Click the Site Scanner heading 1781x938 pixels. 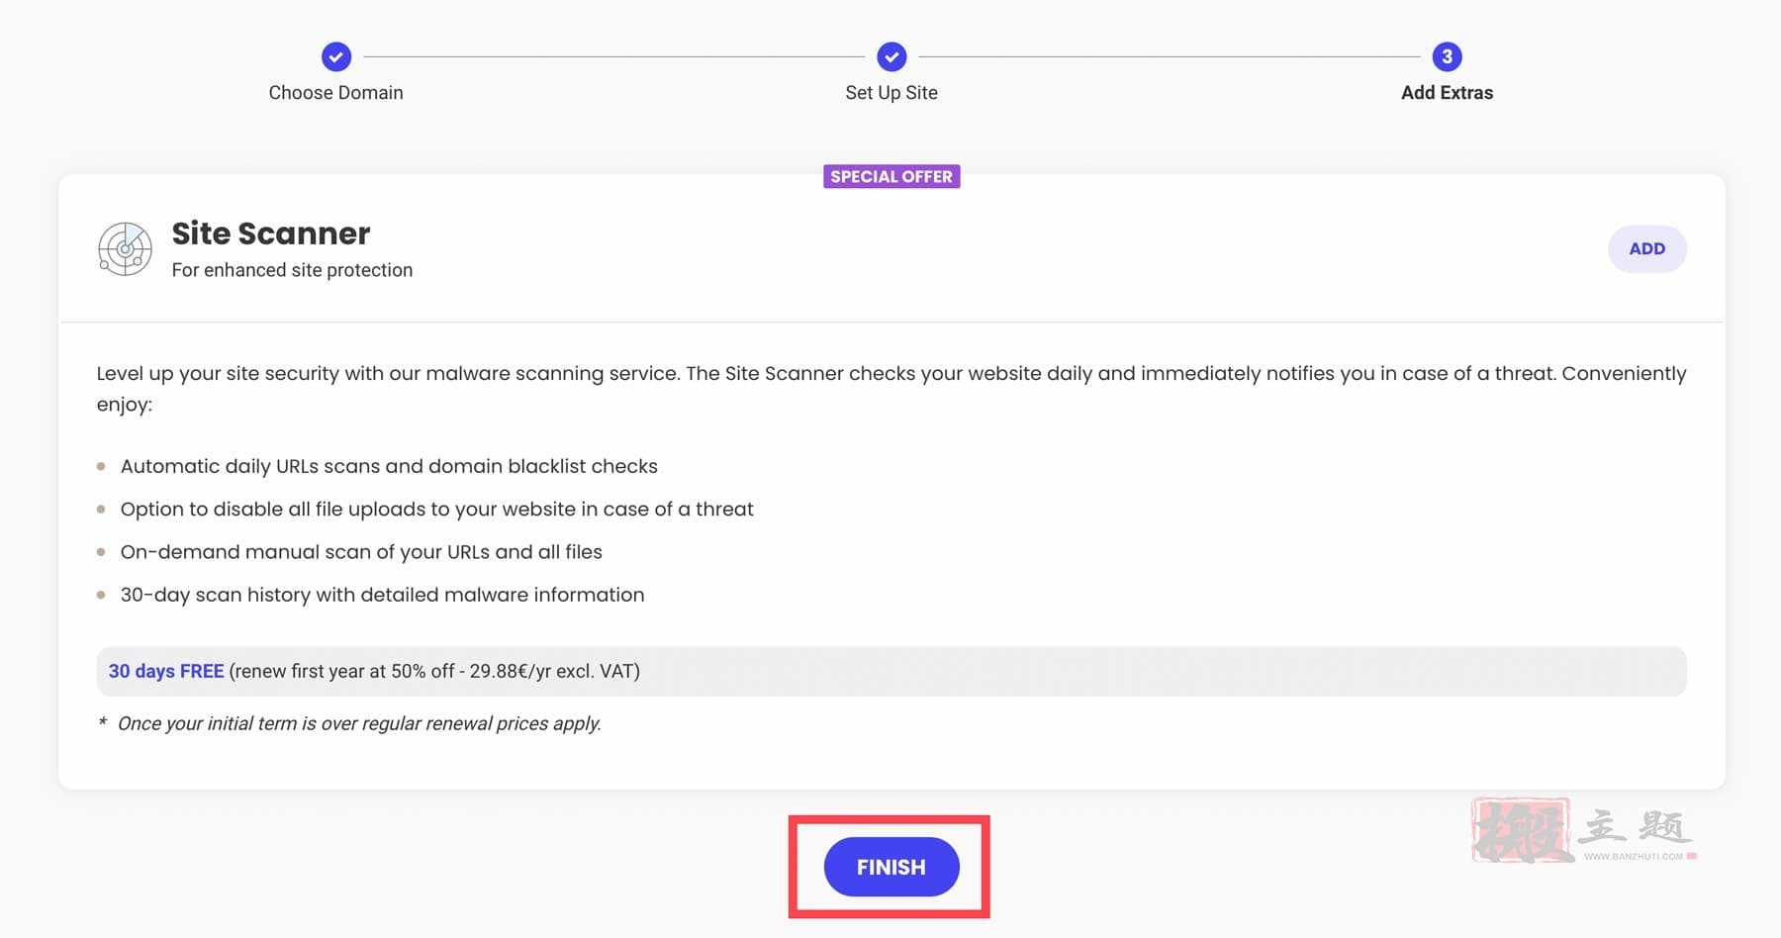coord(271,234)
